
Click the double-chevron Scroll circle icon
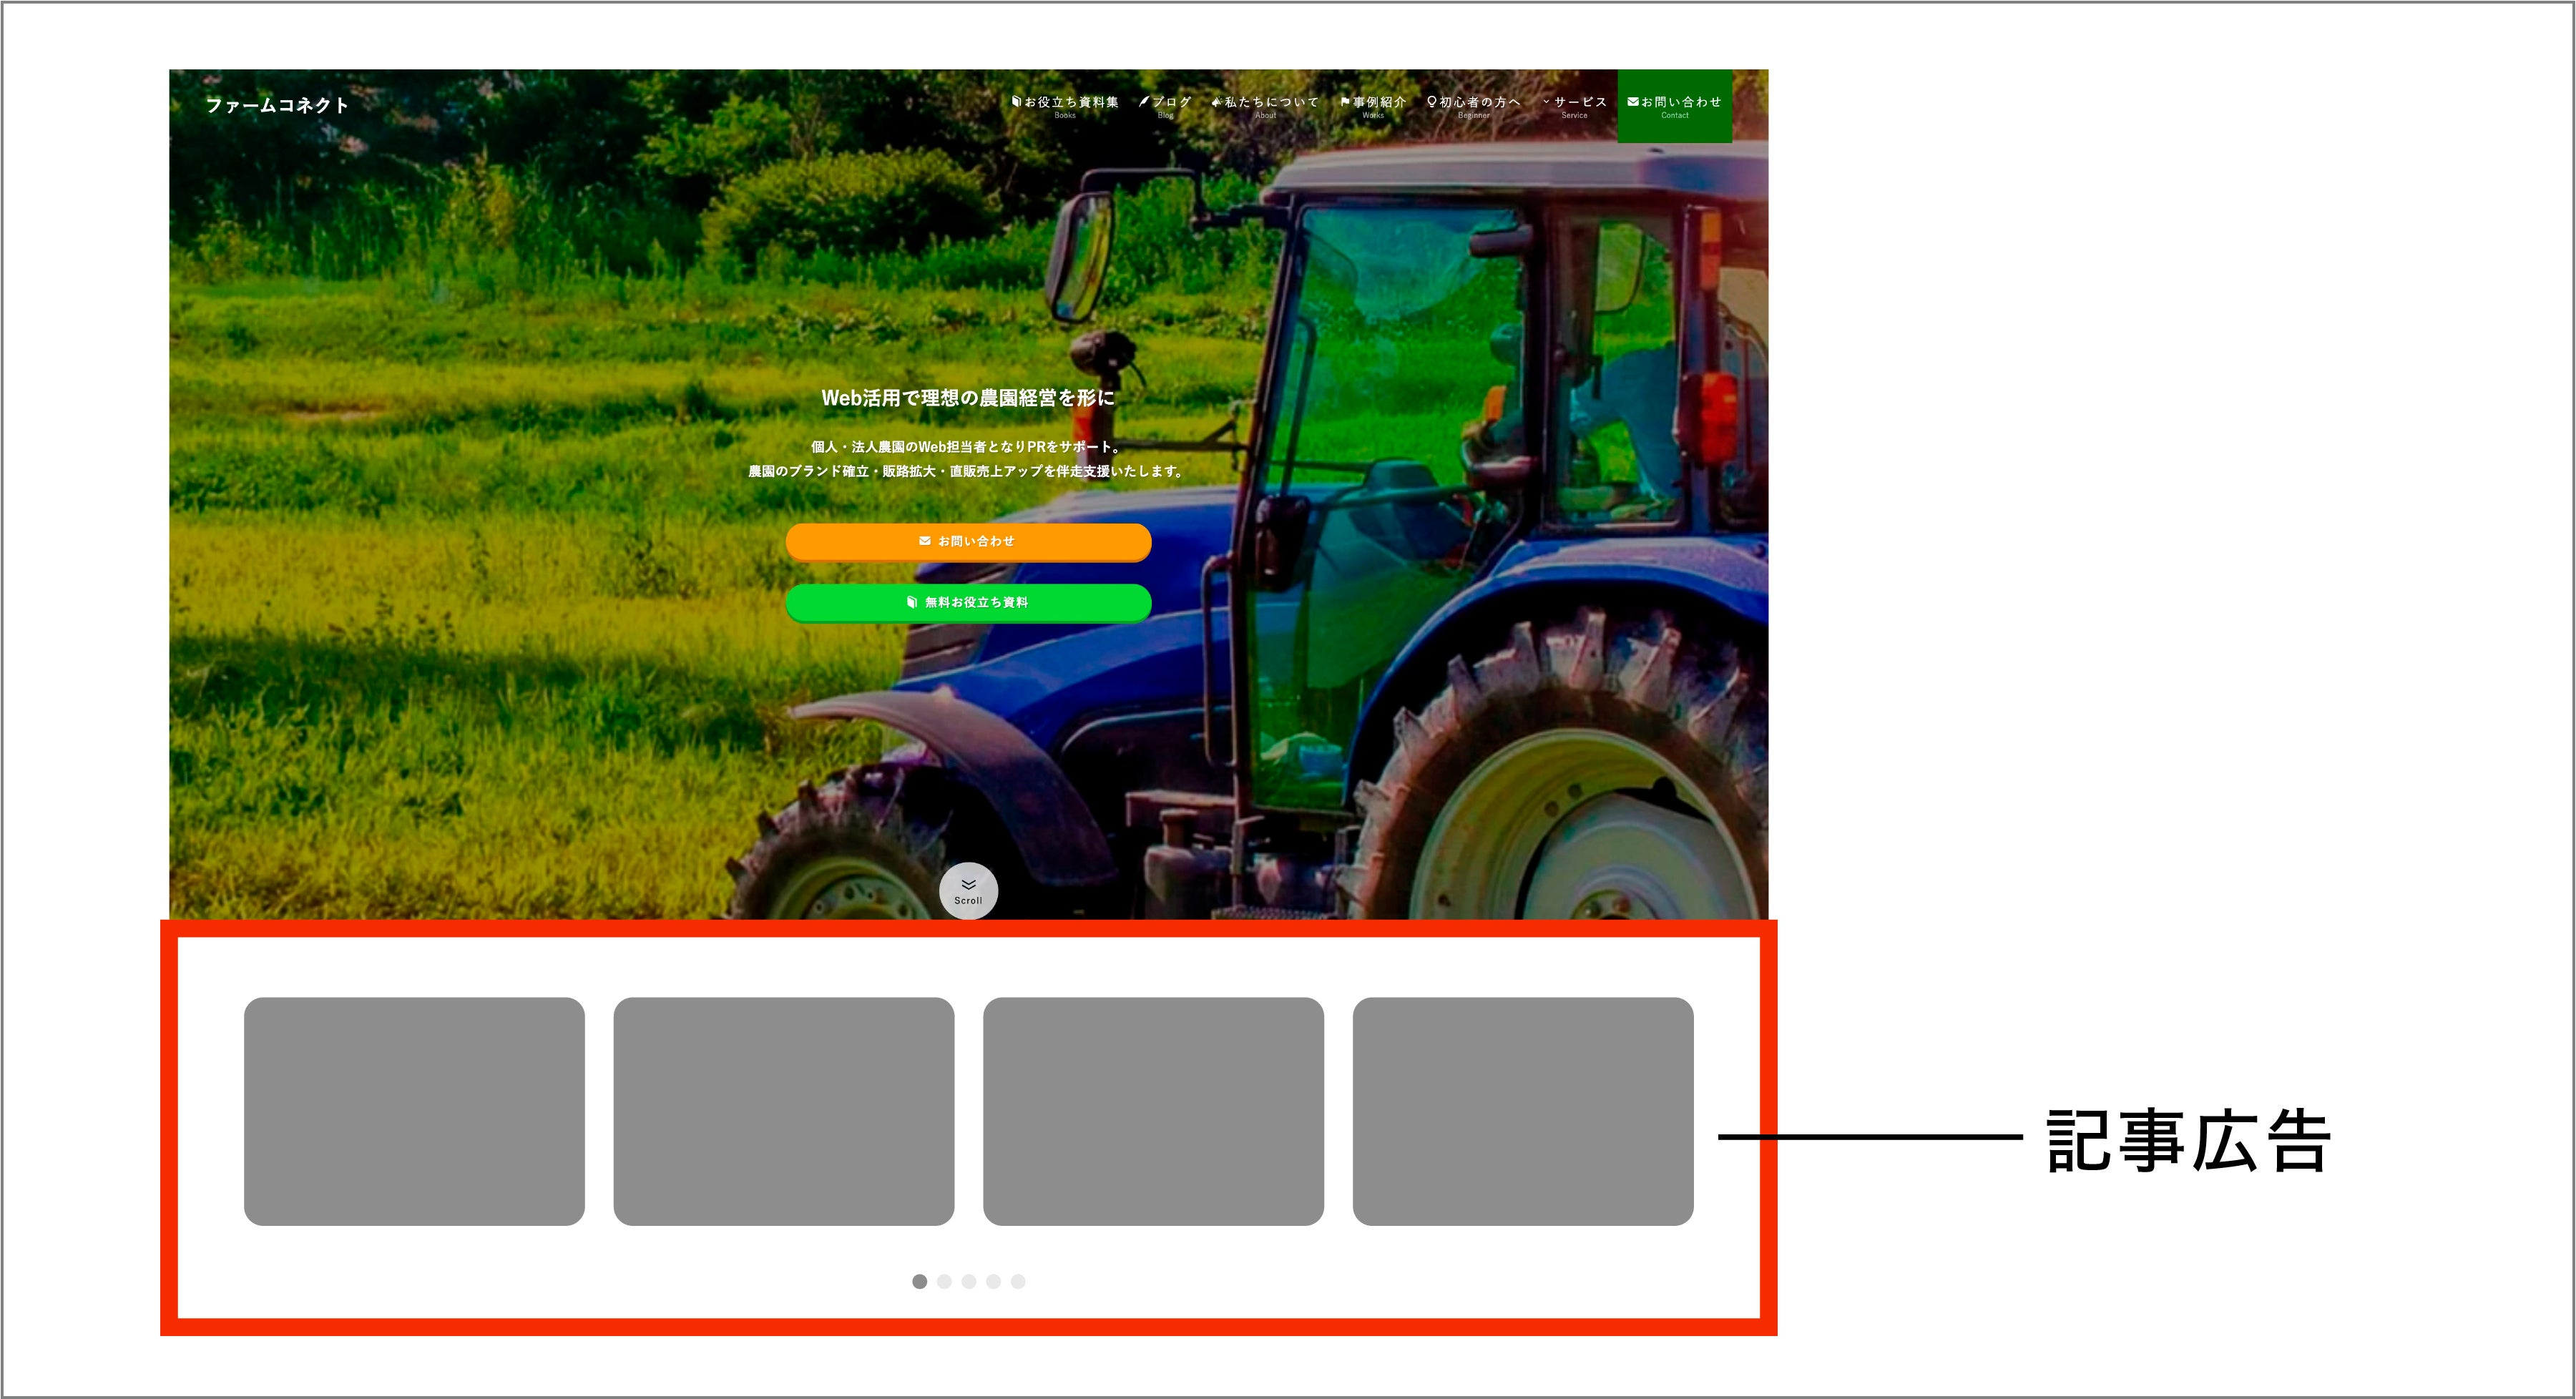pyautogui.click(x=968, y=889)
